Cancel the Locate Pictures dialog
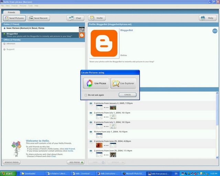Viewport: 220px width, 176px height. click(x=128, y=95)
